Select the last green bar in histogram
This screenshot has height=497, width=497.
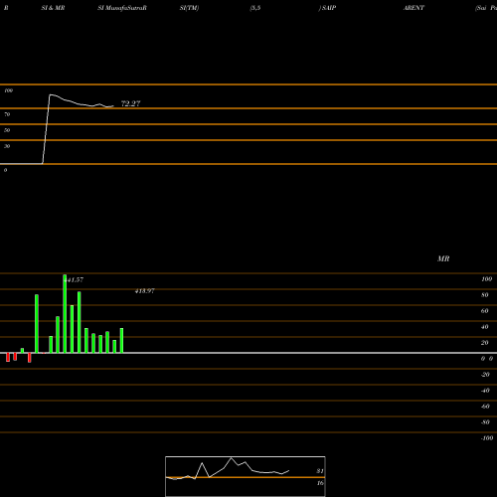[x=121, y=341]
